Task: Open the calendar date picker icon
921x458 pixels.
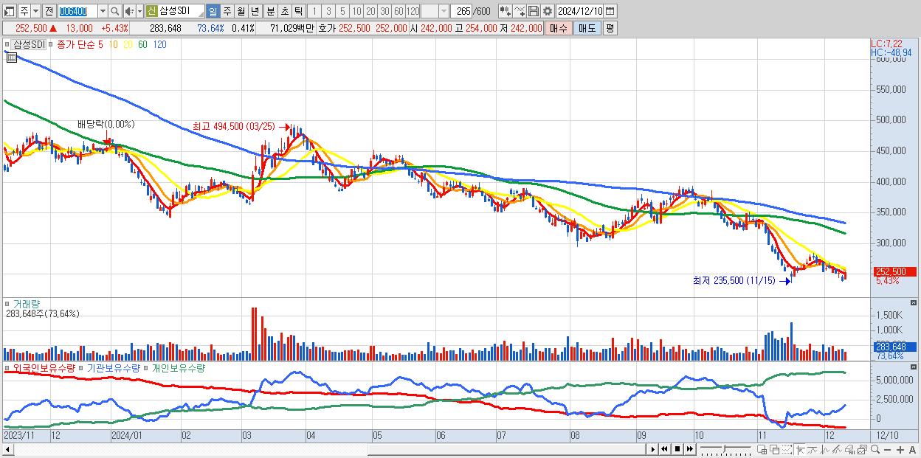Action: point(610,11)
